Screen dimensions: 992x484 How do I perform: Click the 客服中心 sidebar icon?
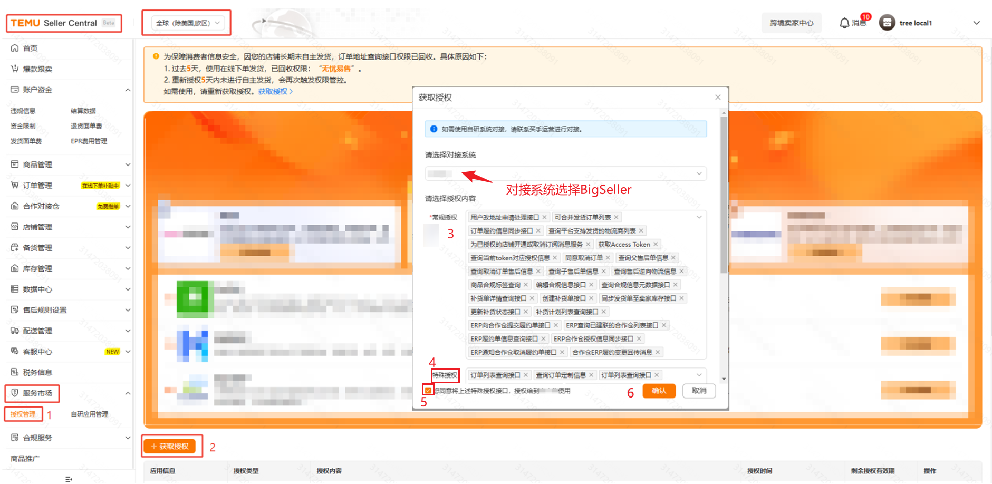coord(15,351)
